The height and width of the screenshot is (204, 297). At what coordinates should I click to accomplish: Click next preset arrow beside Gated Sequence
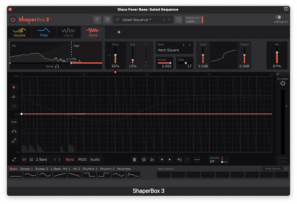169,19
